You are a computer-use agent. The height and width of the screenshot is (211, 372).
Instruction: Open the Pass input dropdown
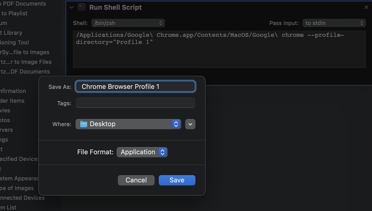point(334,23)
